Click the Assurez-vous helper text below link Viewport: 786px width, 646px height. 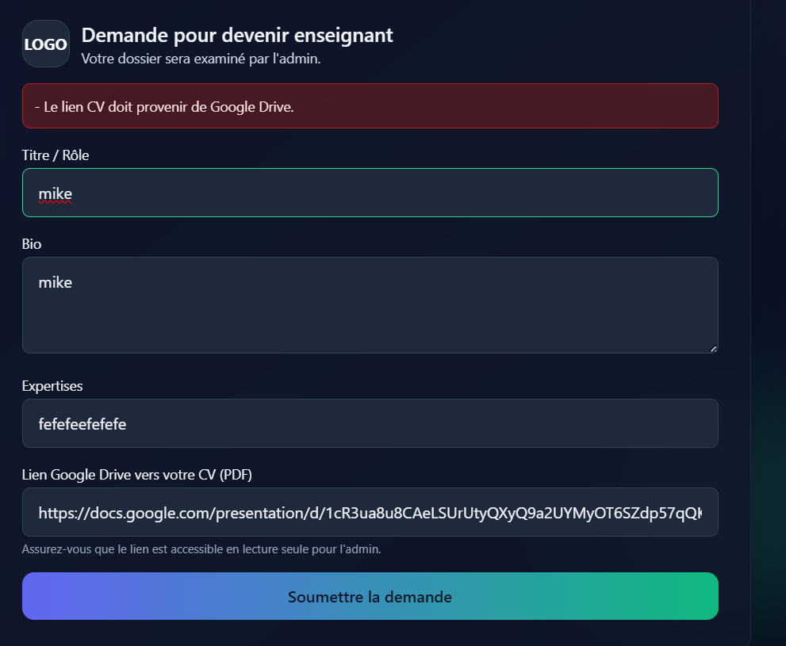(201, 549)
